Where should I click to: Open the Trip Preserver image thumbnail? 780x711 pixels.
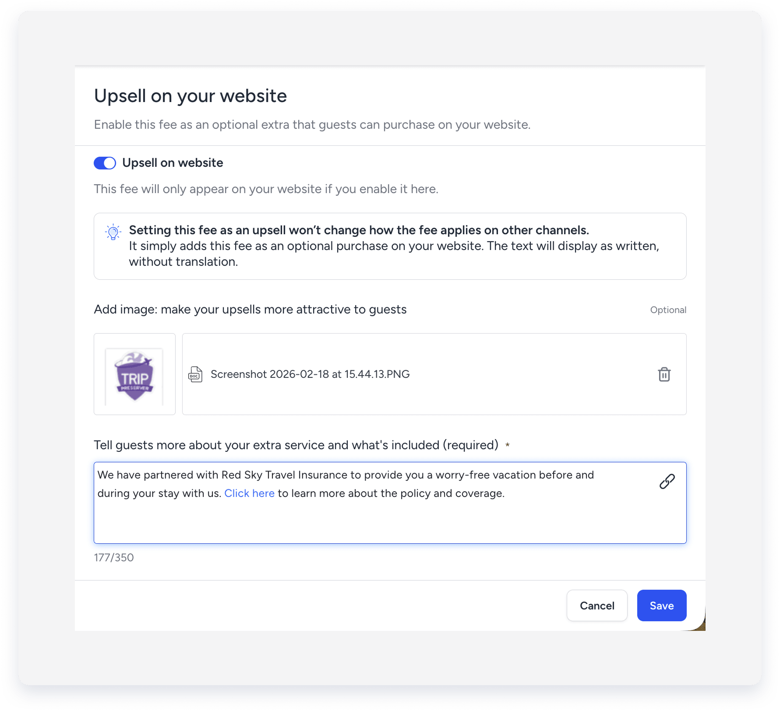pyautogui.click(x=134, y=374)
